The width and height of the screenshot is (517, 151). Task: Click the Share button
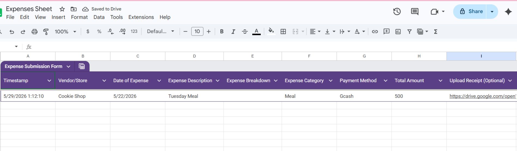click(470, 11)
